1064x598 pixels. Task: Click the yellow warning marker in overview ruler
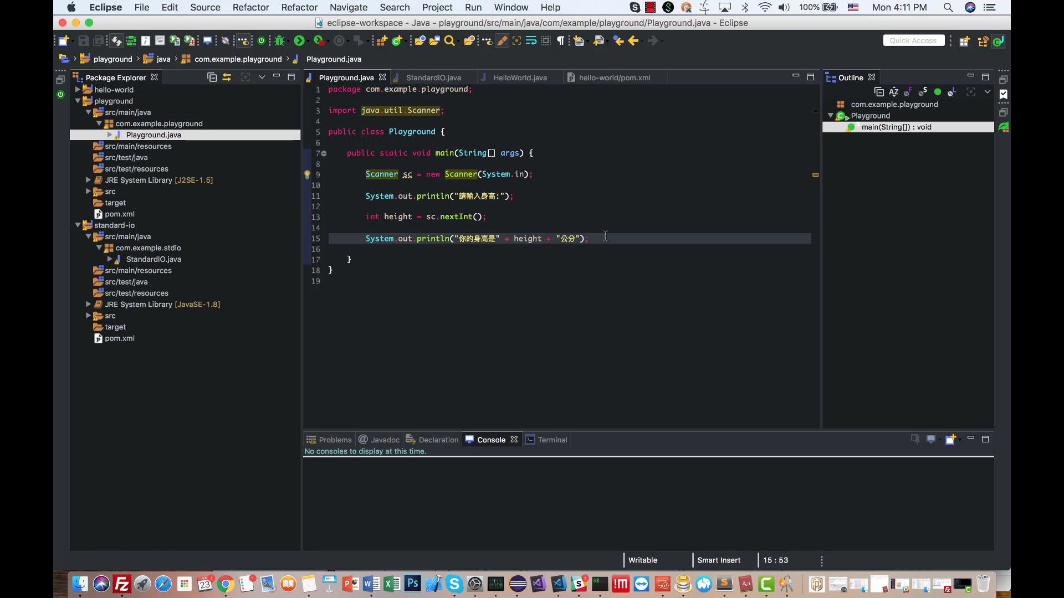click(x=815, y=175)
